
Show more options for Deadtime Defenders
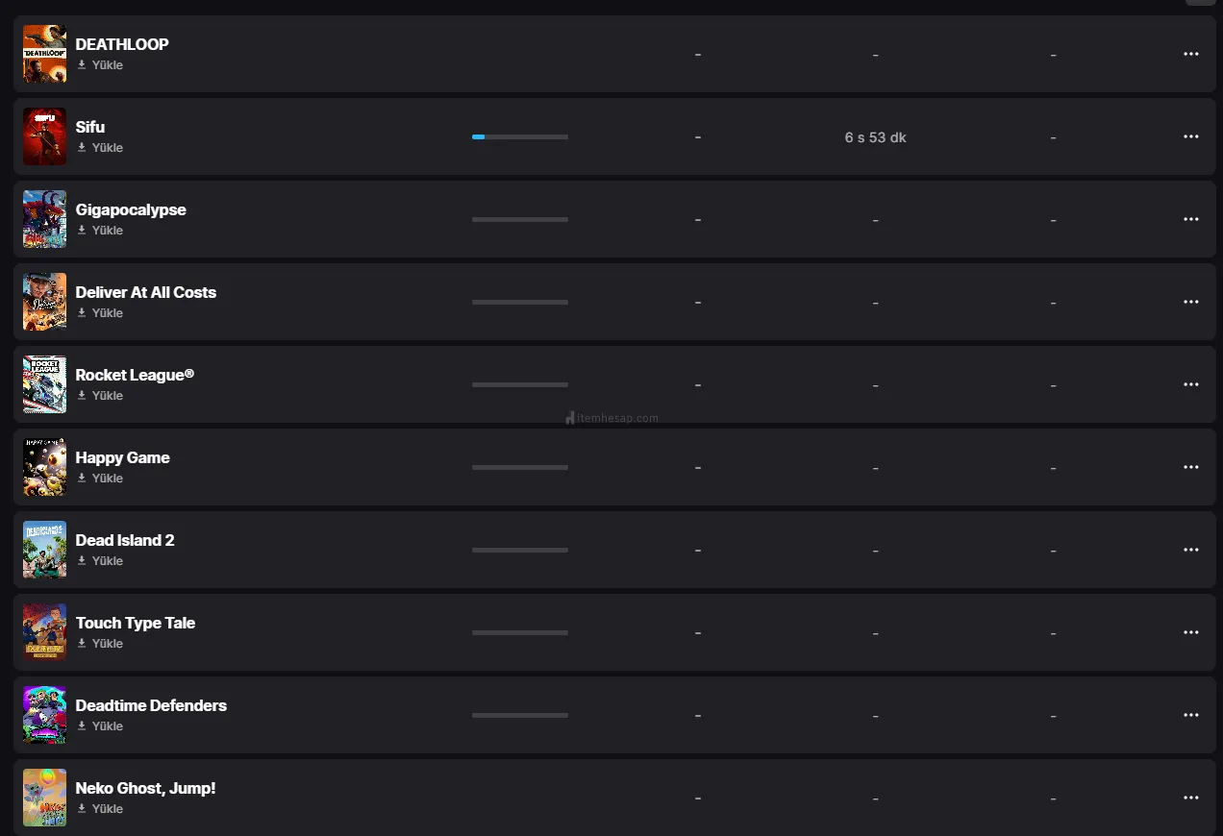click(x=1190, y=715)
